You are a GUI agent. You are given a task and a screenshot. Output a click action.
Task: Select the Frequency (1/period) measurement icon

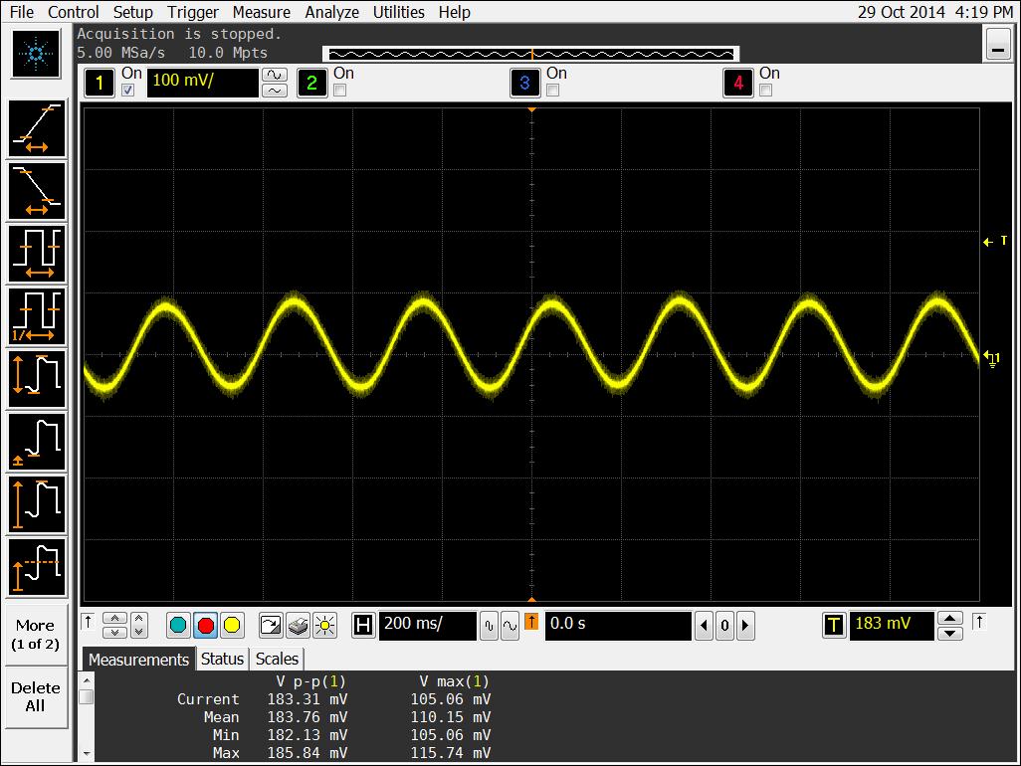coord(36,315)
